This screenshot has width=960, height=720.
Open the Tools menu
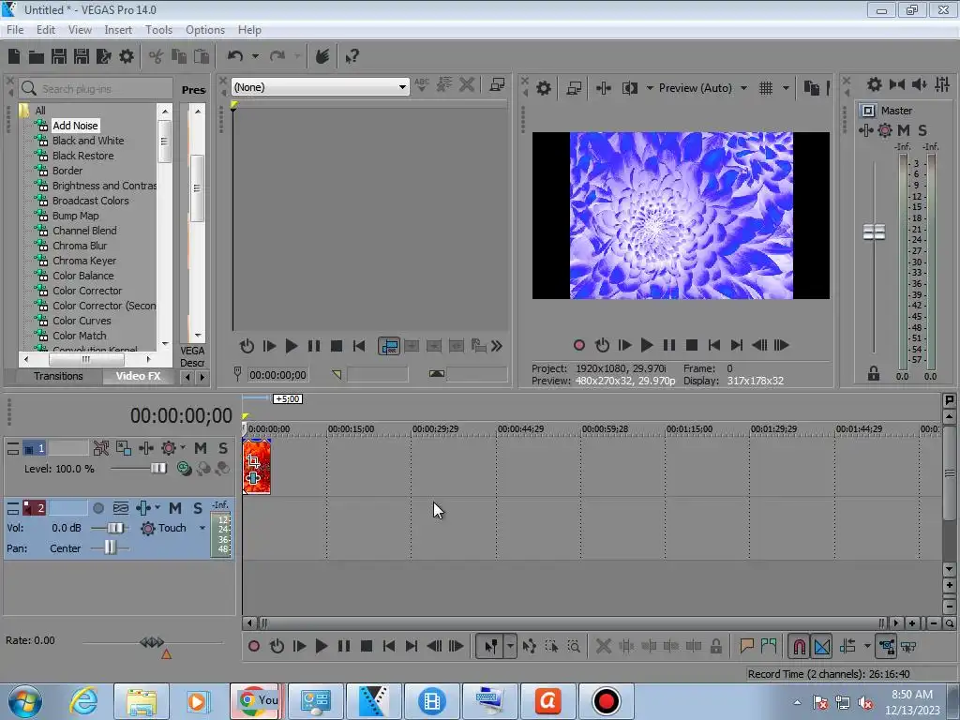[x=158, y=29]
